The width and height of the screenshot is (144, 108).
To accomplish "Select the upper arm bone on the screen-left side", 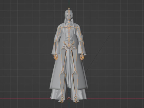I will (x=58, y=34).
